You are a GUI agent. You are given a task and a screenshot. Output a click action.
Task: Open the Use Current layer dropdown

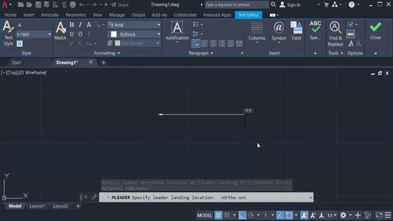pos(158,44)
